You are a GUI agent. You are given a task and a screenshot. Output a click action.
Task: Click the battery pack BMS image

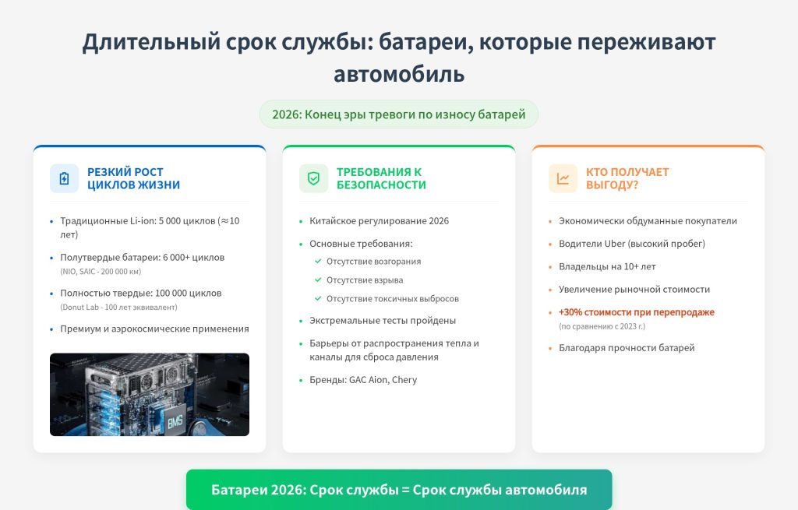click(x=150, y=395)
